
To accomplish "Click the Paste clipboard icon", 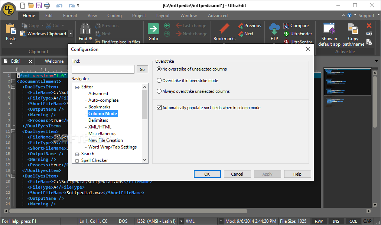I will pos(11,29).
